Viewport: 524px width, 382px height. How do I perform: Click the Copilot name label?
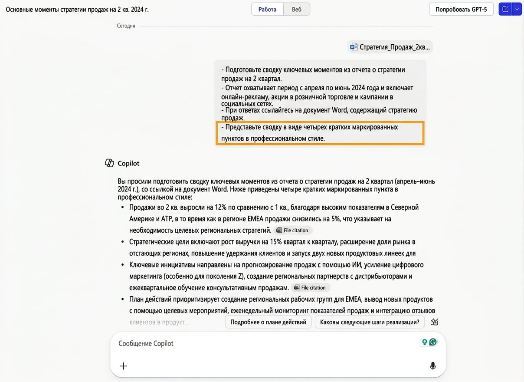(x=128, y=163)
